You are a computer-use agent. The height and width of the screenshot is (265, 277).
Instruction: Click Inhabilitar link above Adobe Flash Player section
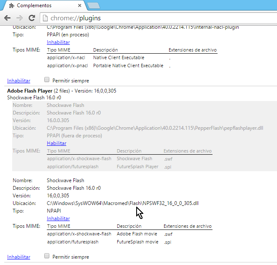click(19, 81)
